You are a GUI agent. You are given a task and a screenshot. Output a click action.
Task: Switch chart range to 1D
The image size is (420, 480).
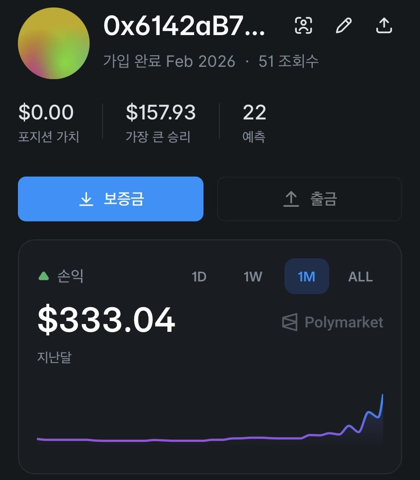pos(199,277)
